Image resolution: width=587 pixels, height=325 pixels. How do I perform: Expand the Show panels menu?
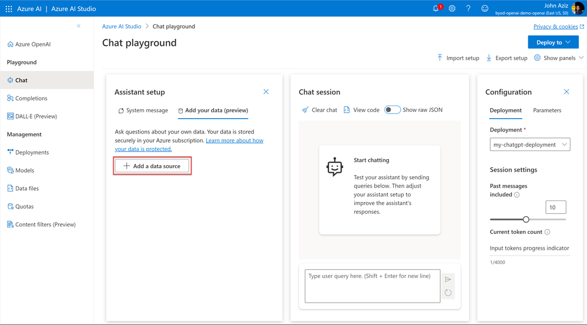(559, 58)
